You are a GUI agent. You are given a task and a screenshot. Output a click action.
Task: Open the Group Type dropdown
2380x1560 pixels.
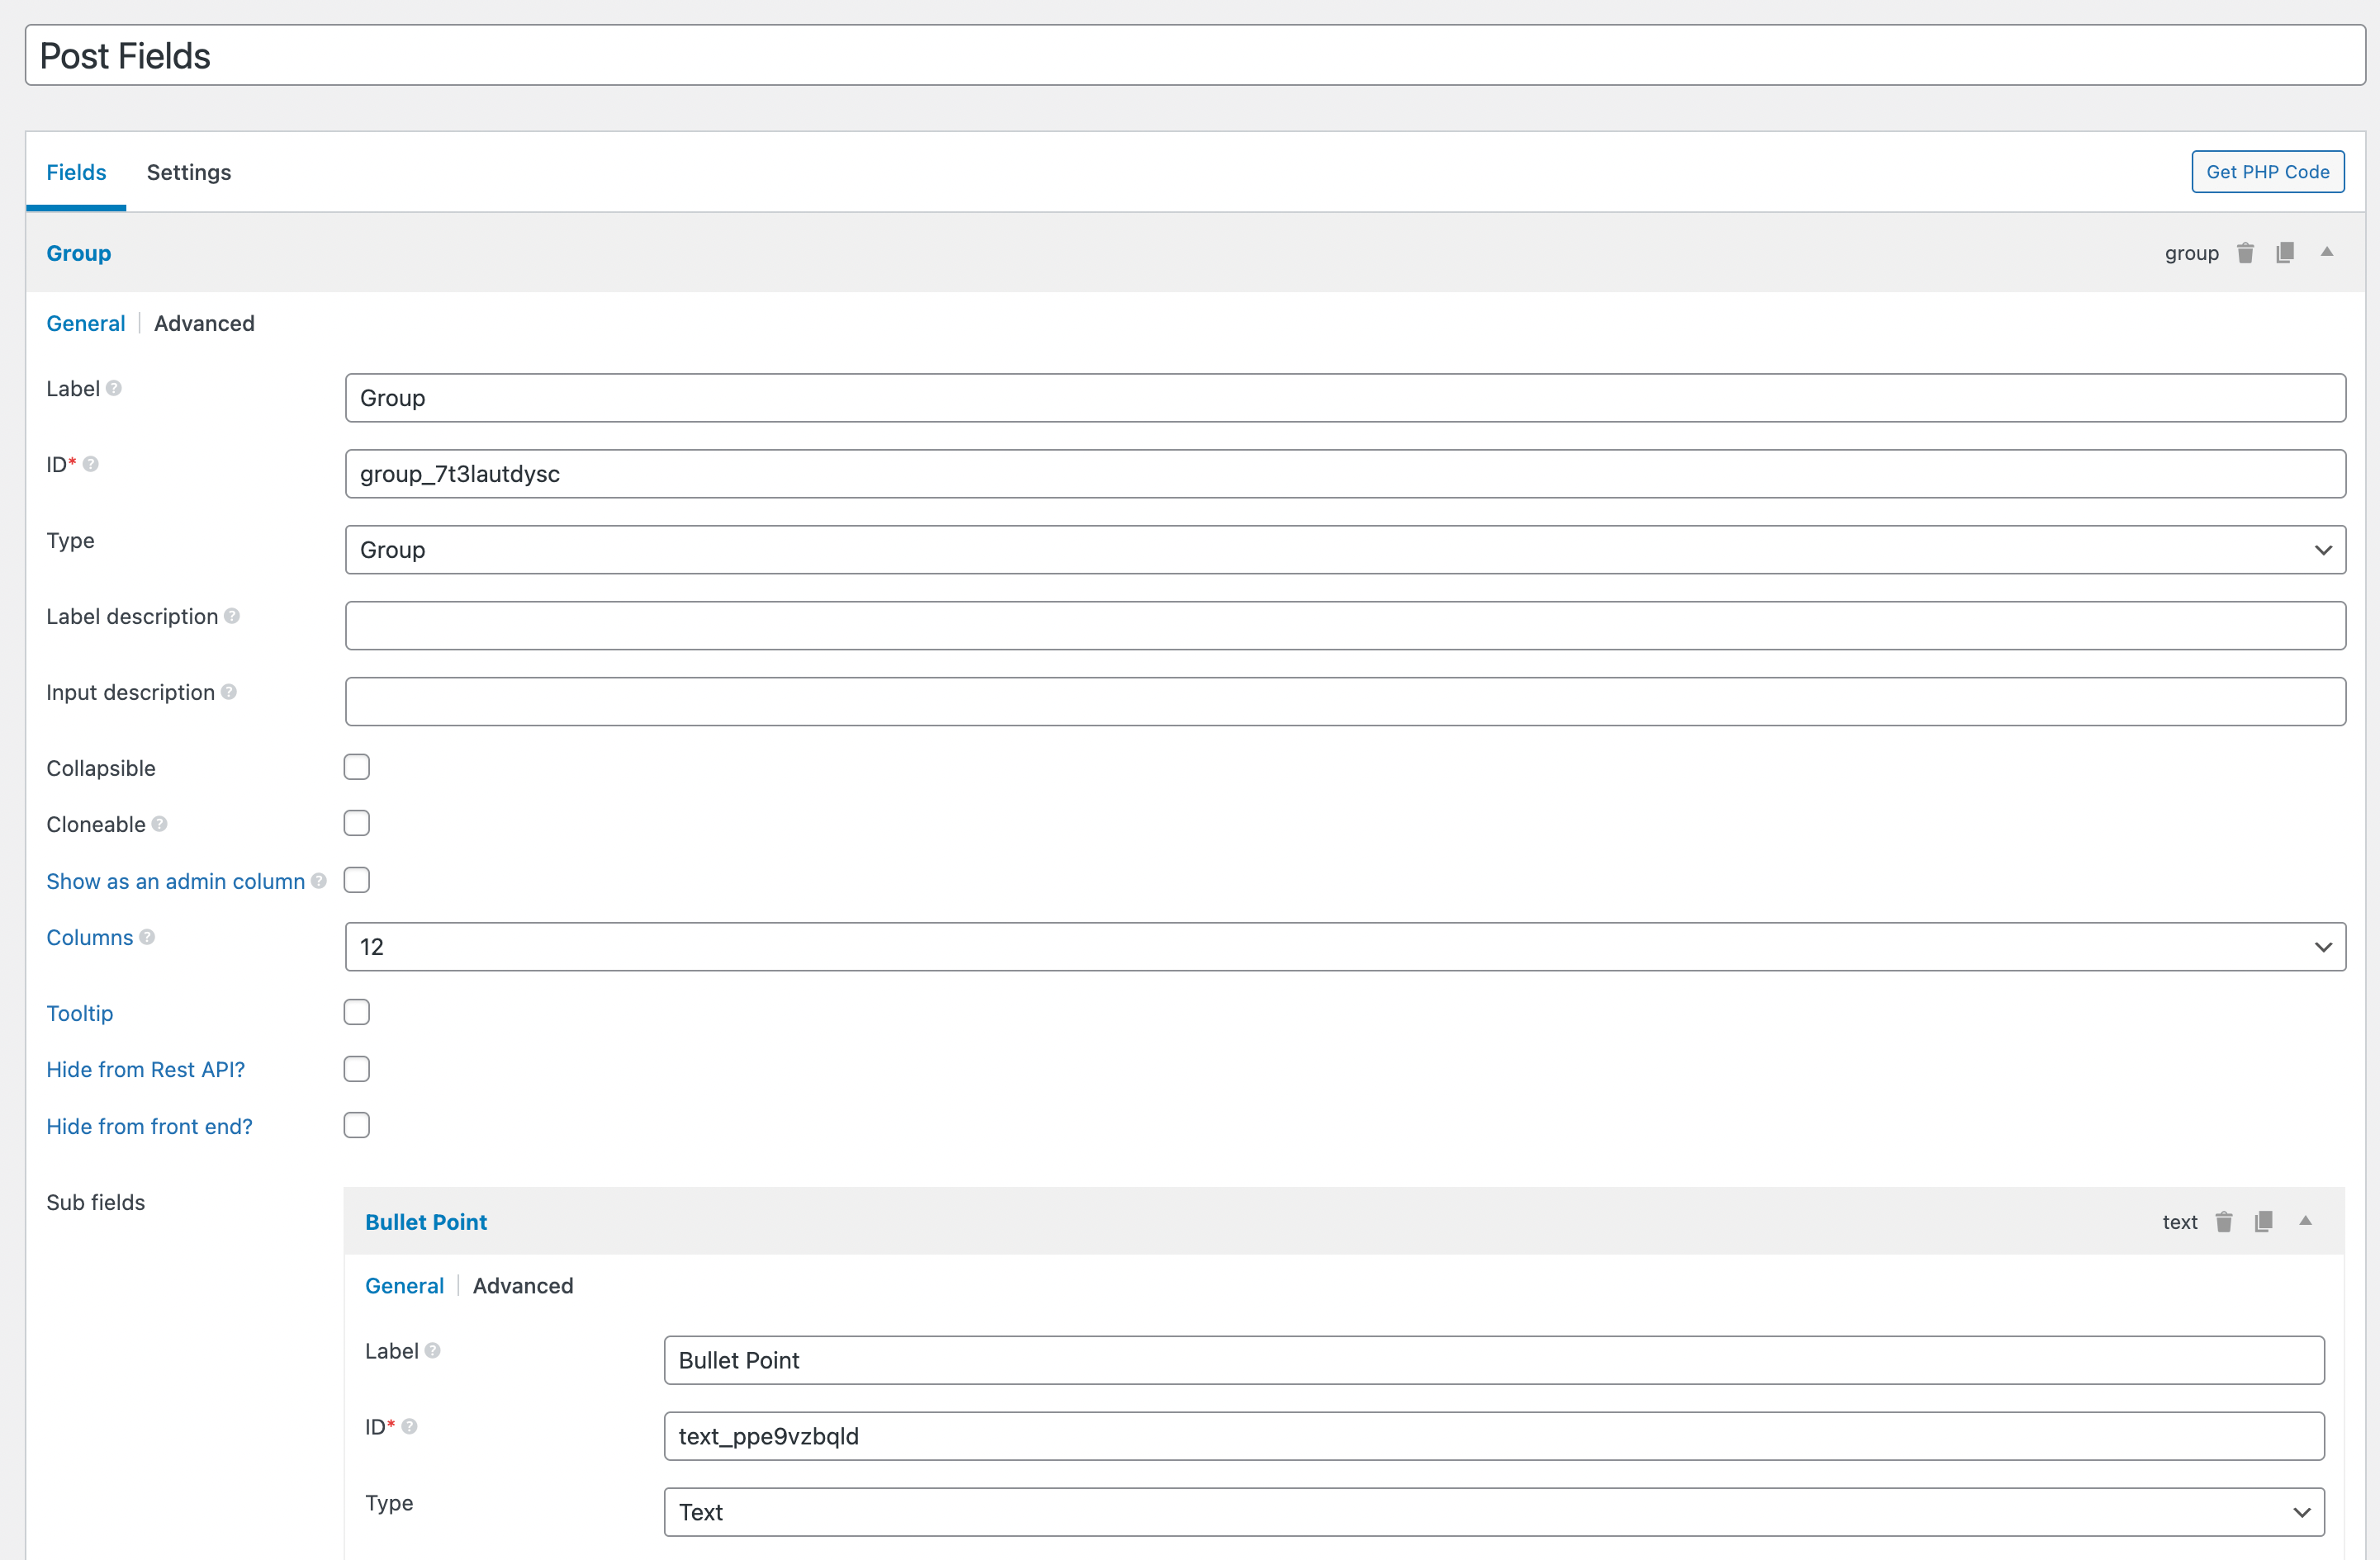1344,550
